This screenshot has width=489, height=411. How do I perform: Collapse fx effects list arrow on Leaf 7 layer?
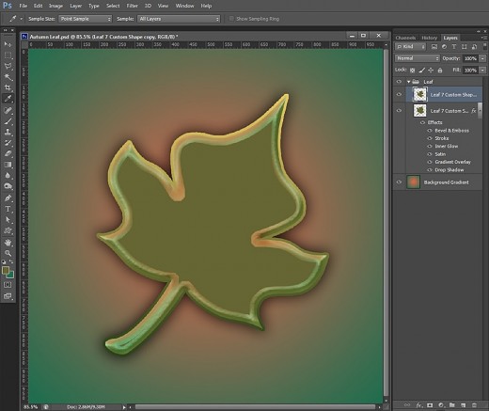pos(480,111)
